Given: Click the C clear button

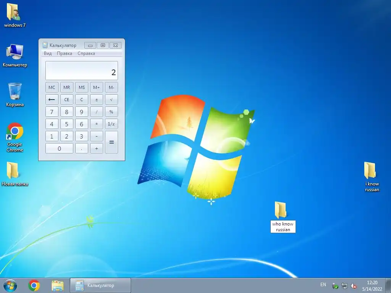Looking at the screenshot, I should pyautogui.click(x=82, y=100).
